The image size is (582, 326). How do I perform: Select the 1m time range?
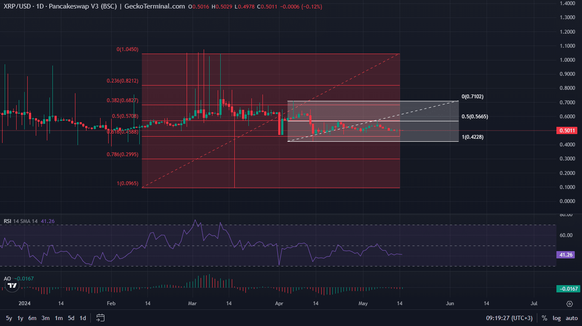(x=59, y=318)
